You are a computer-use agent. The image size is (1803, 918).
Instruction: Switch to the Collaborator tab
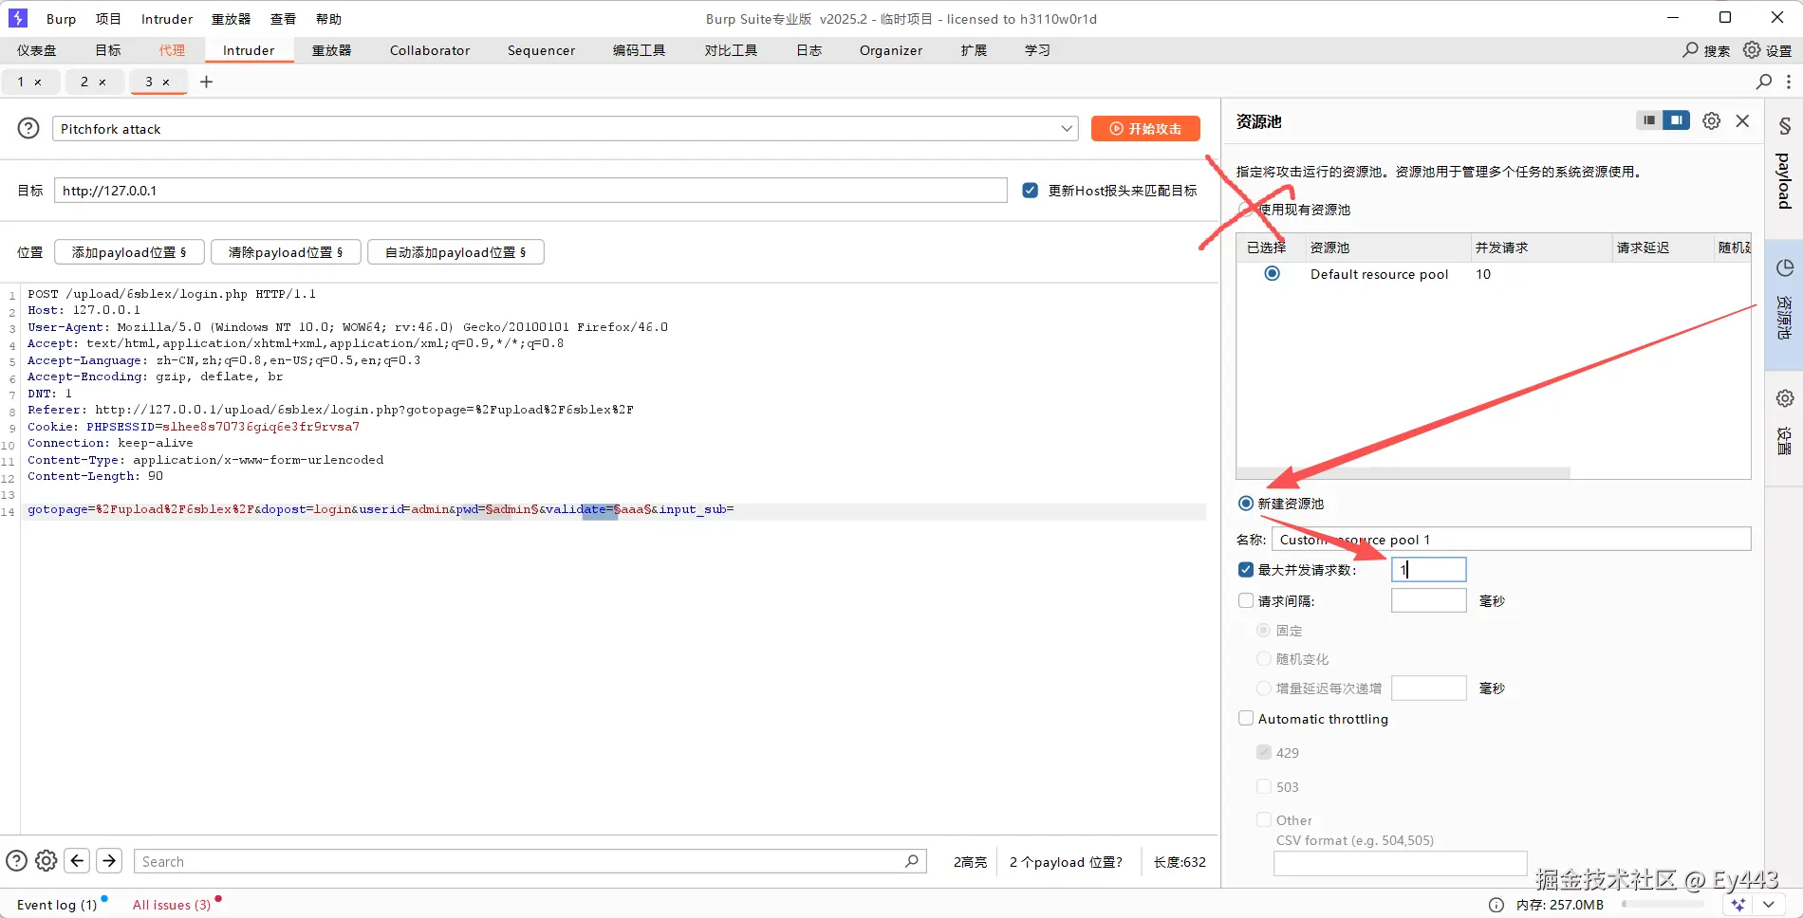[x=430, y=50]
